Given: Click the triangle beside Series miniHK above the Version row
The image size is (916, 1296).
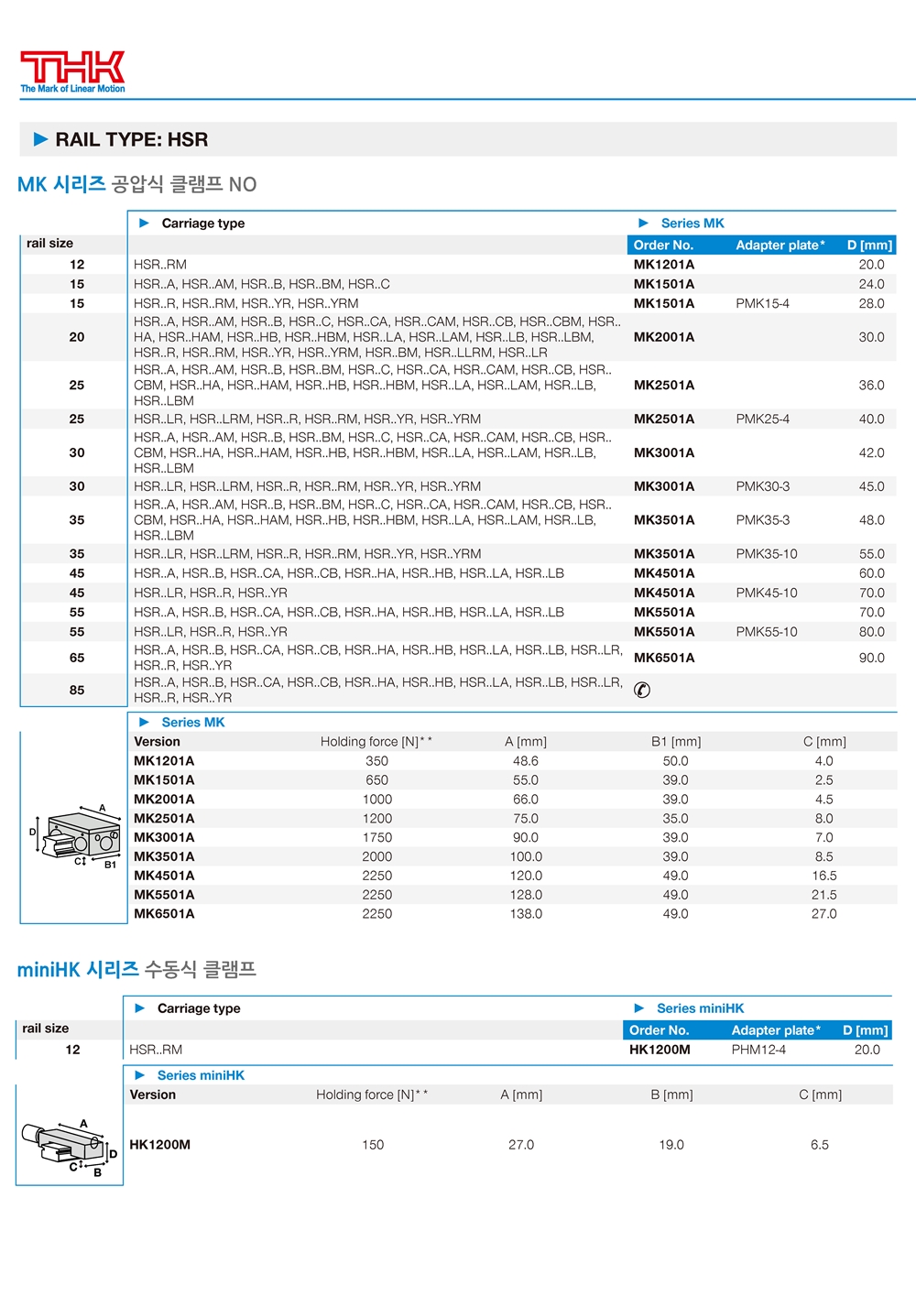Looking at the screenshot, I should (140, 1075).
